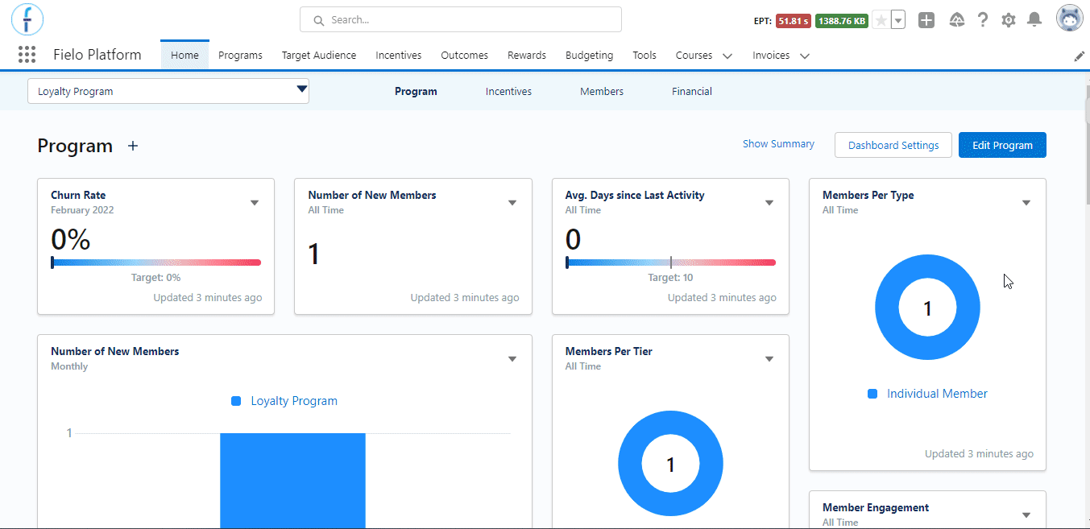
Task: Click the Fielo logo icon
Action: (x=27, y=19)
